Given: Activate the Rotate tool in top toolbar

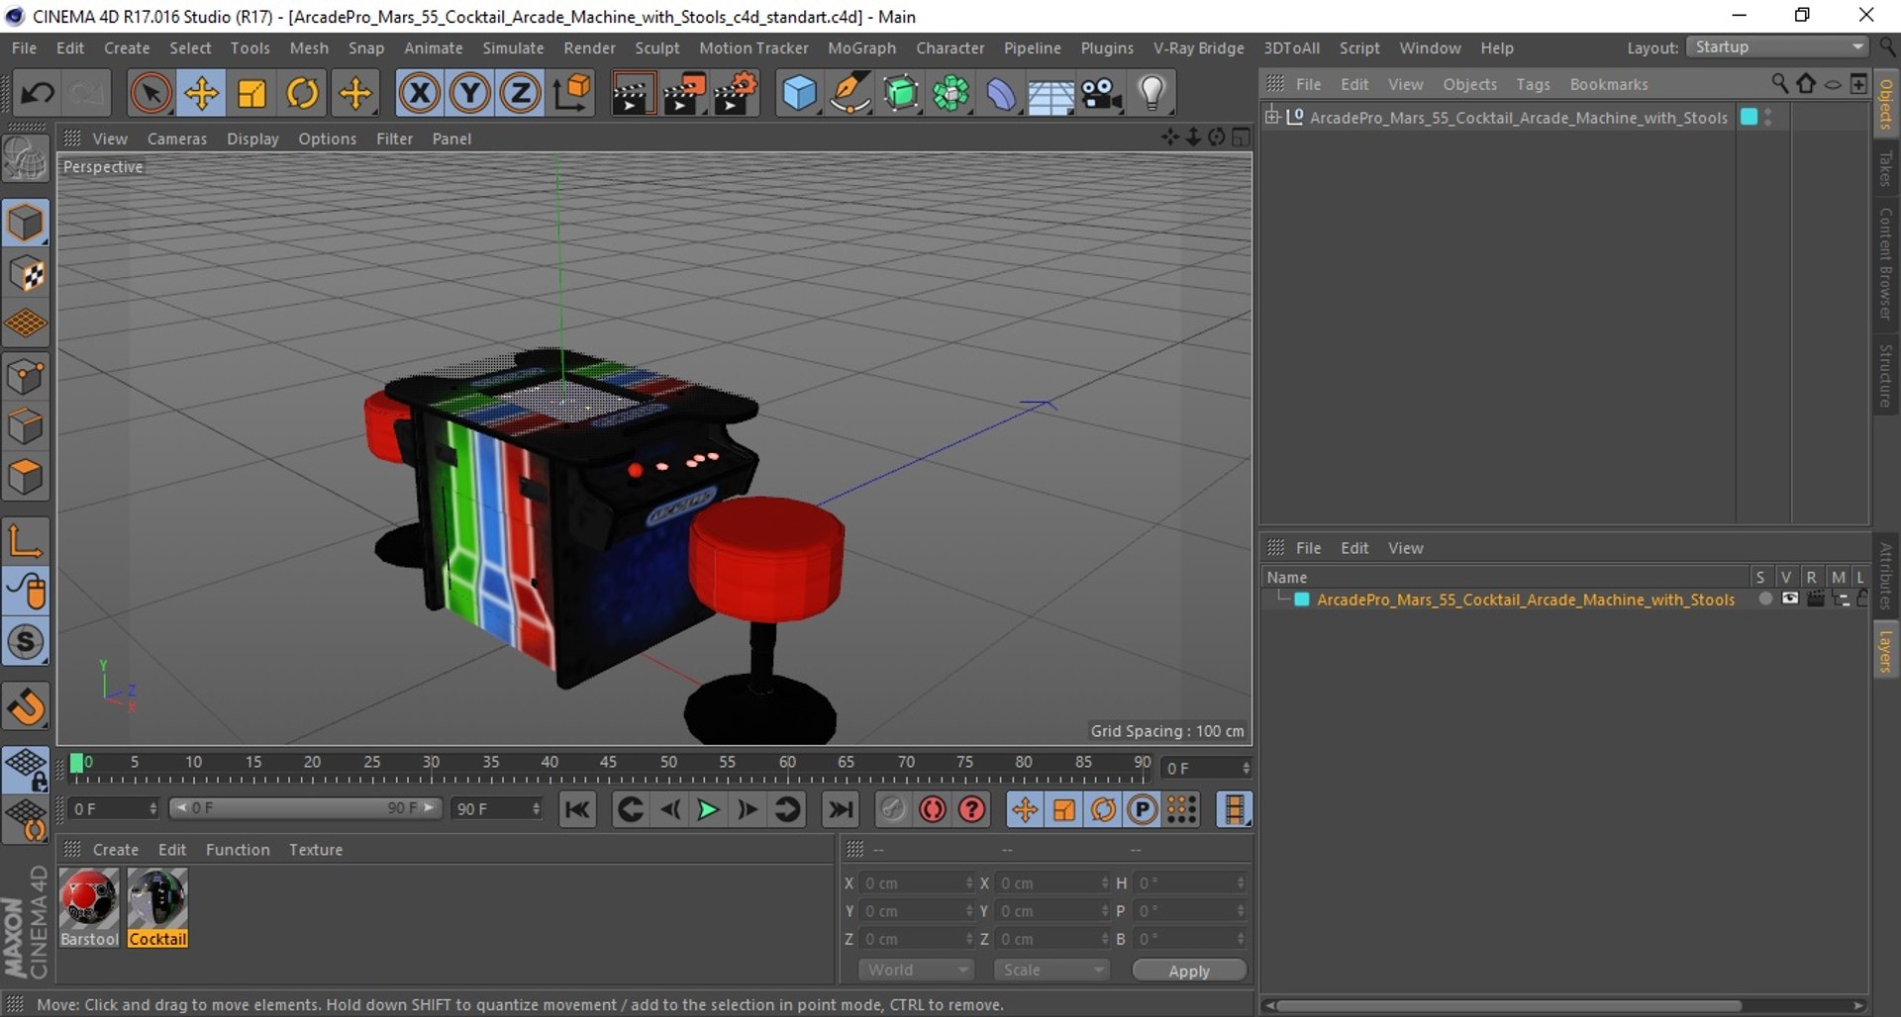Looking at the screenshot, I should coord(303,93).
